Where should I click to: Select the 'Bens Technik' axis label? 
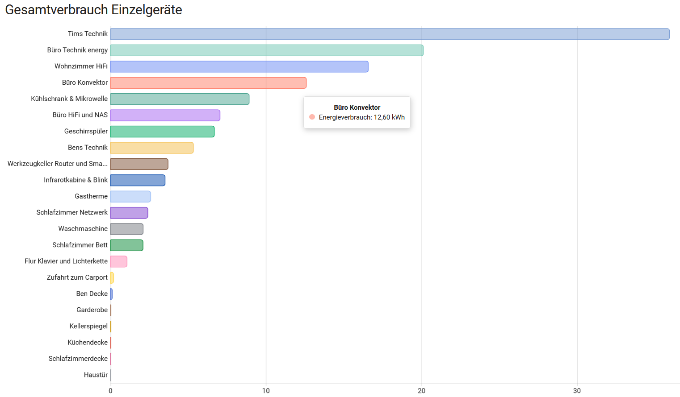88,148
